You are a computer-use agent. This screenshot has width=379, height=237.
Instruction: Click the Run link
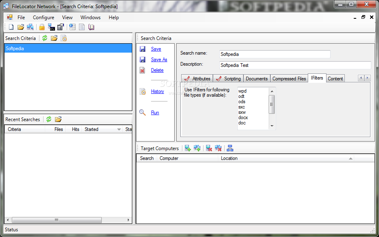(155, 113)
